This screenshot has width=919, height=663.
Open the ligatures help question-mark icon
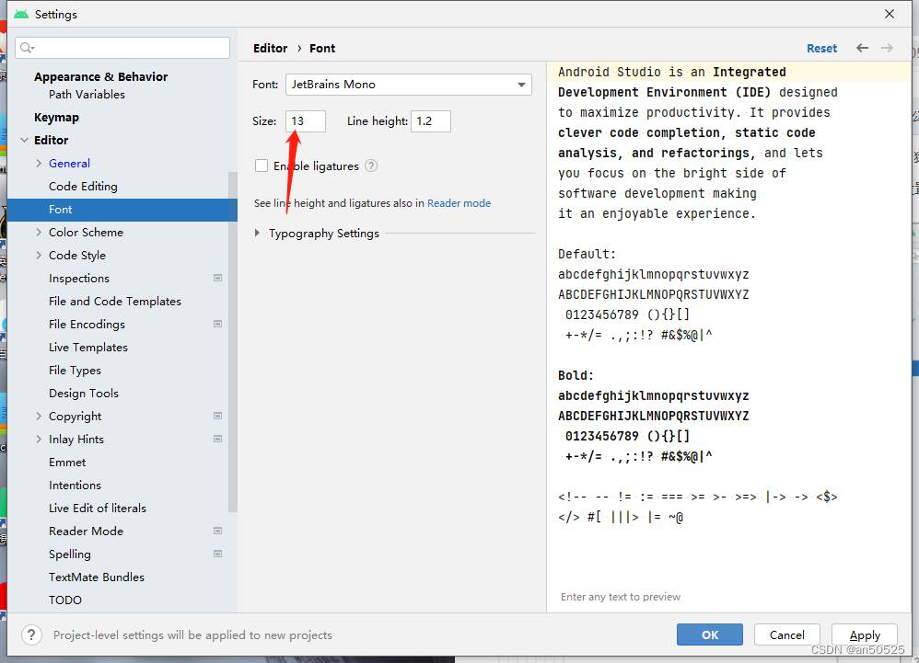click(371, 166)
